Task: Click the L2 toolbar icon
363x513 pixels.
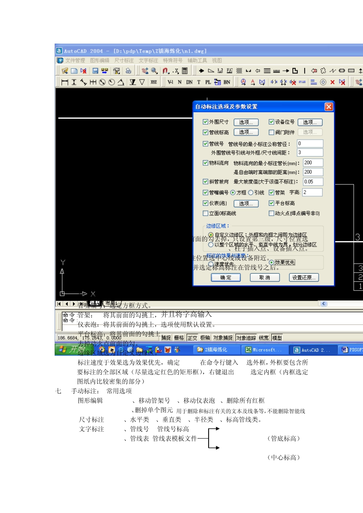Action: [220, 71]
